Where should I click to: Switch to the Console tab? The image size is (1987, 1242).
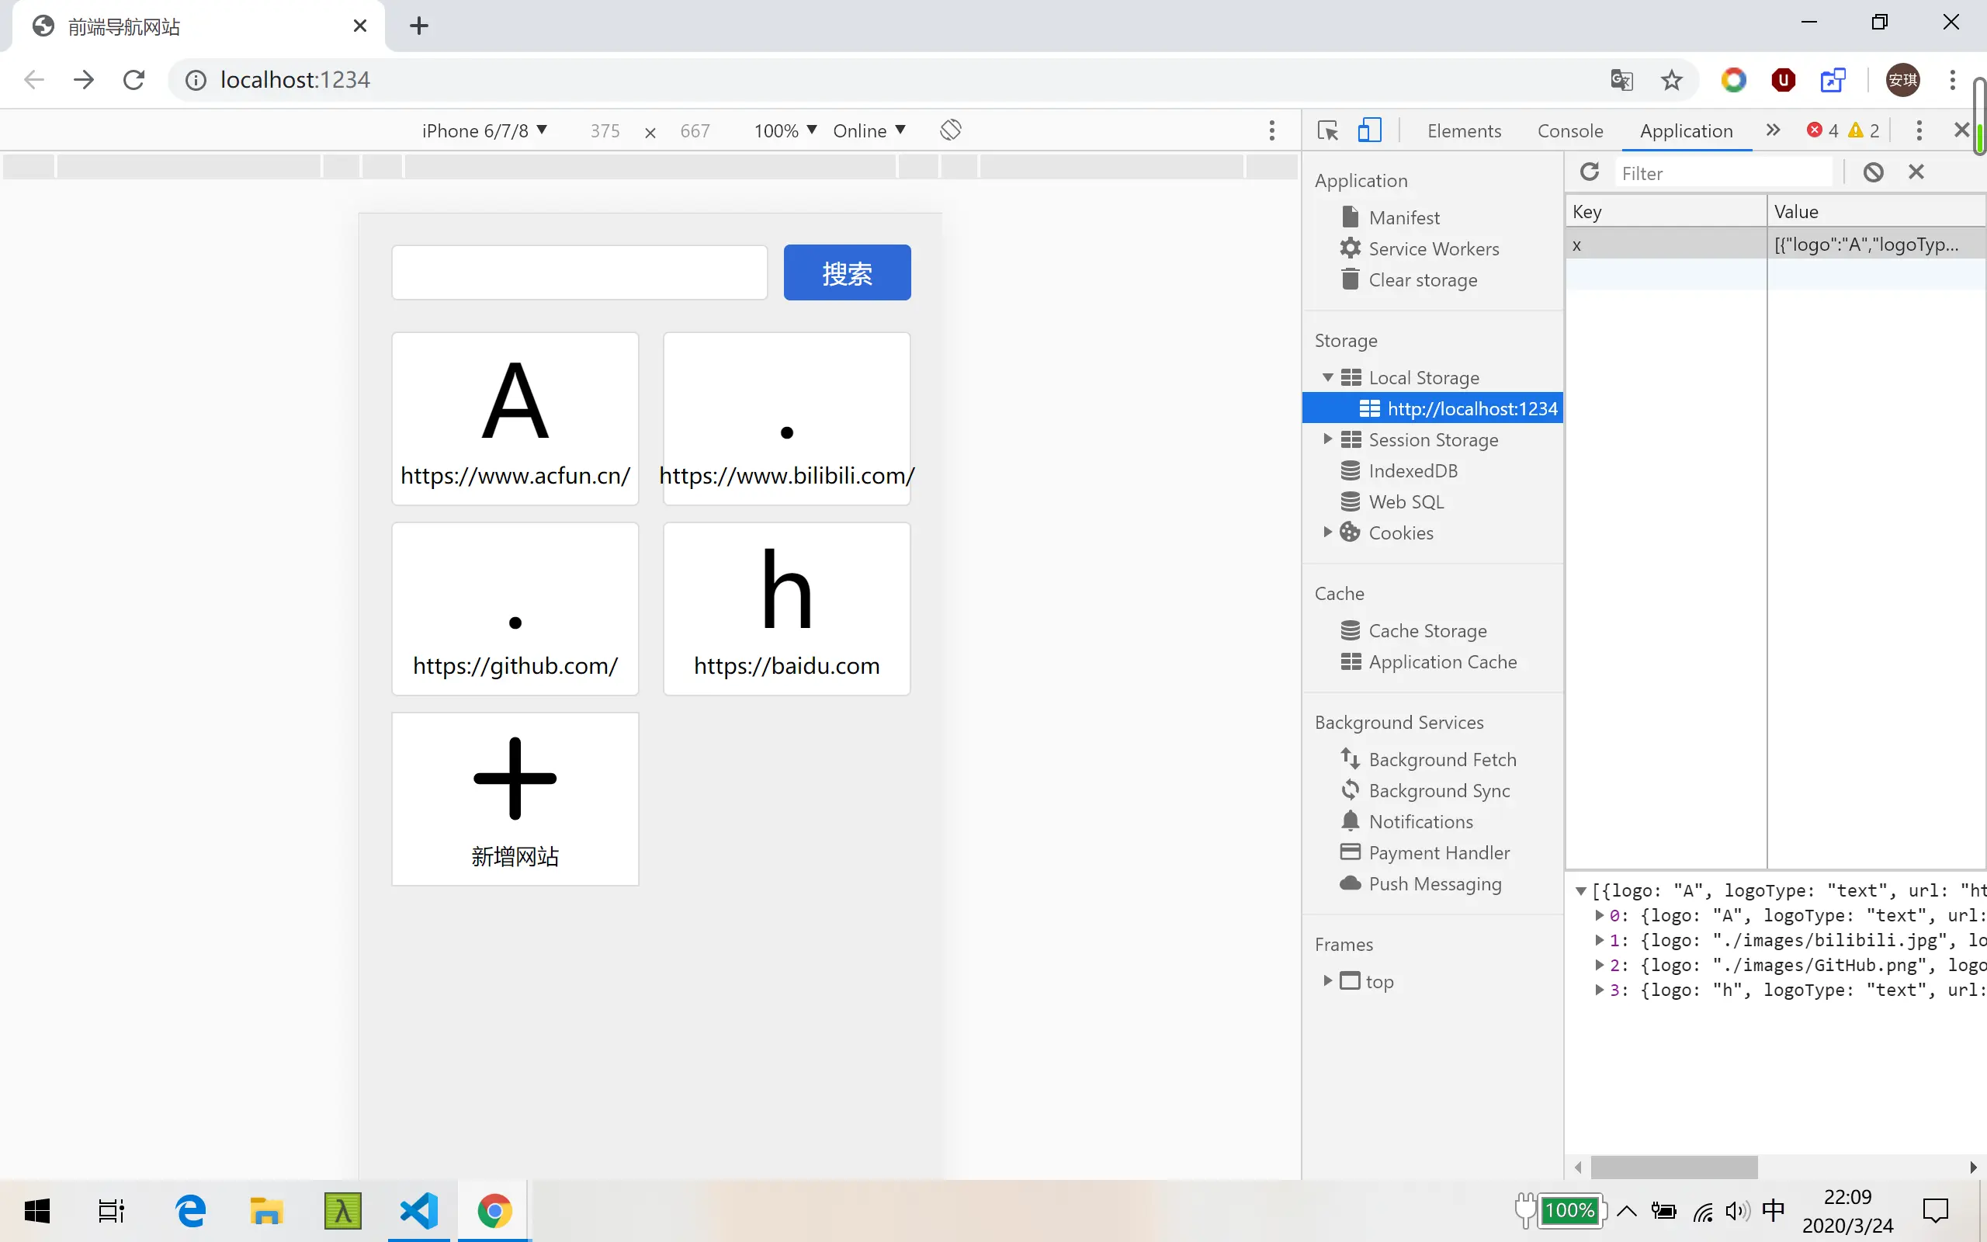click(x=1569, y=130)
